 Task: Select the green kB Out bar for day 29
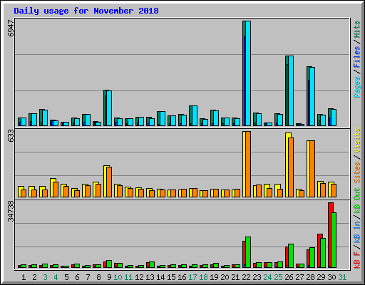[323, 253]
